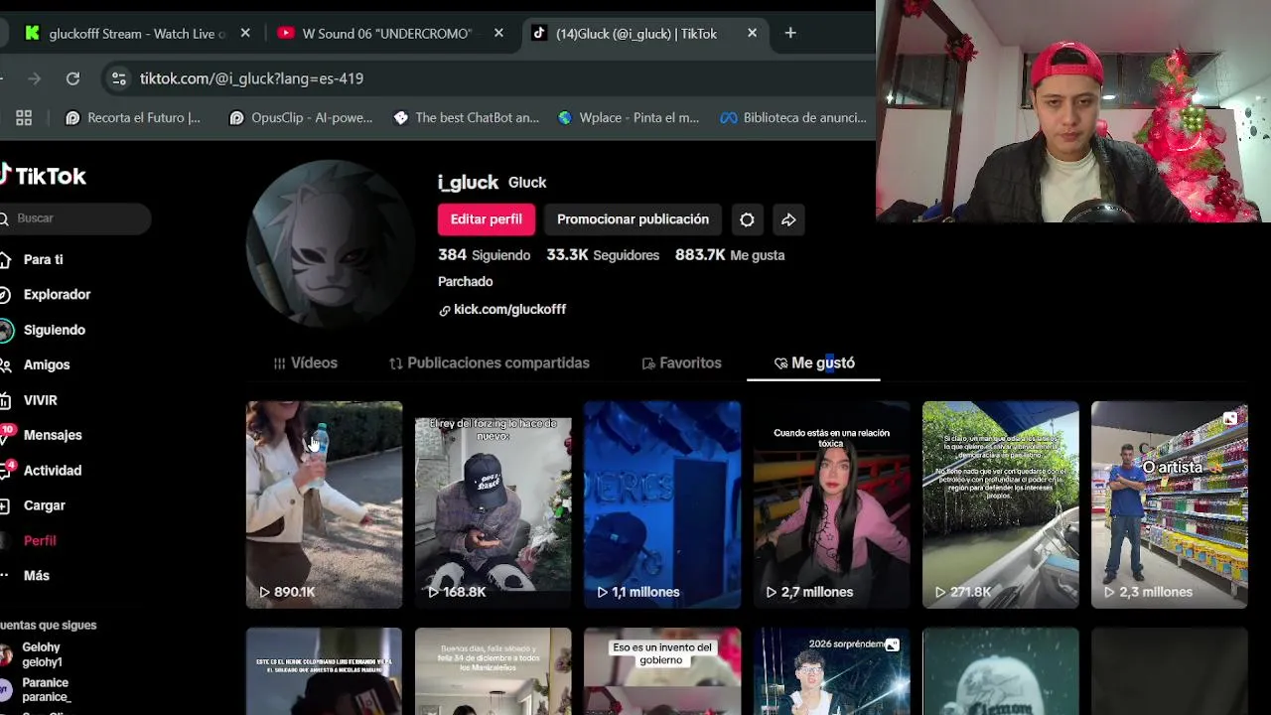Open Biblioteca de anuncios bookmark
Screen dimensions: 1271x715
click(793, 117)
